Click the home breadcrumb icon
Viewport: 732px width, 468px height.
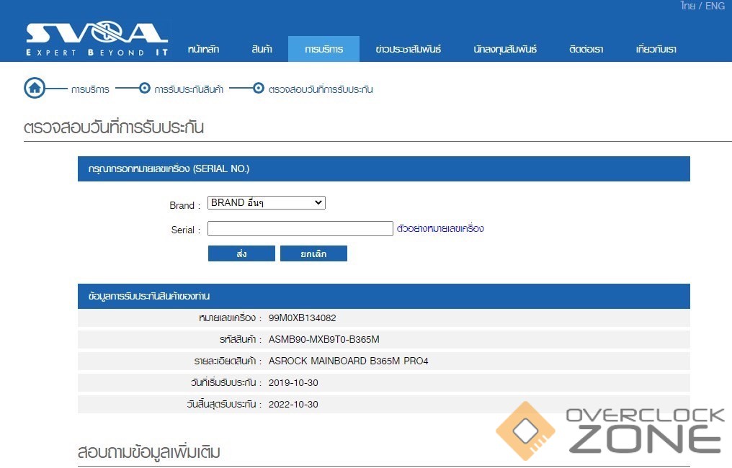(x=35, y=89)
